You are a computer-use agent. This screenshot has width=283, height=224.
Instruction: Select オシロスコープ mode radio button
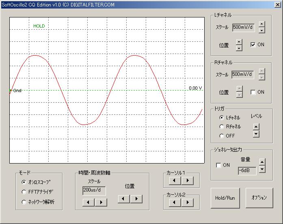[x=24, y=182]
